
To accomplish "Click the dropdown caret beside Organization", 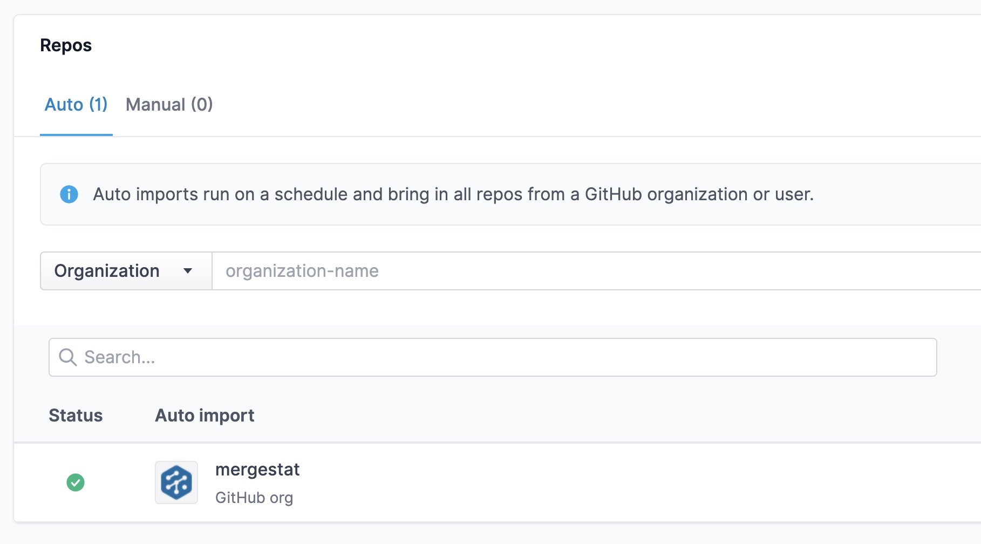I will [188, 271].
